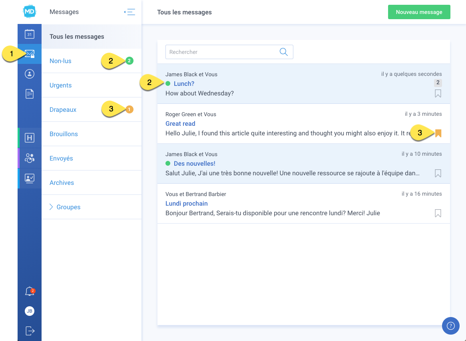Flag the Des nouvelles! message
Image resolution: width=466 pixels, height=341 pixels.
pyautogui.click(x=438, y=173)
